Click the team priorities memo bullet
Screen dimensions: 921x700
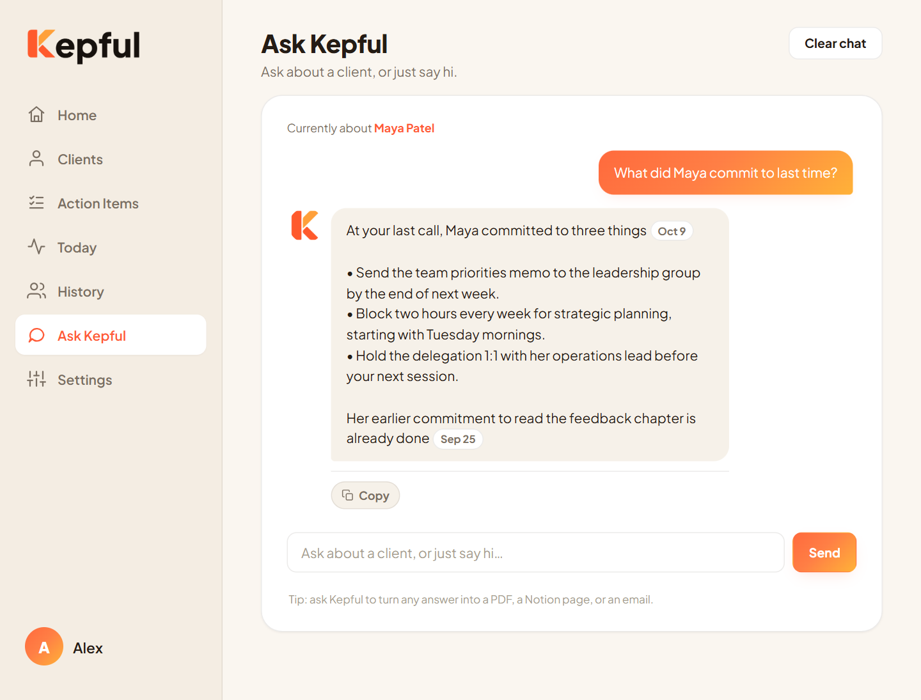pyautogui.click(x=523, y=283)
